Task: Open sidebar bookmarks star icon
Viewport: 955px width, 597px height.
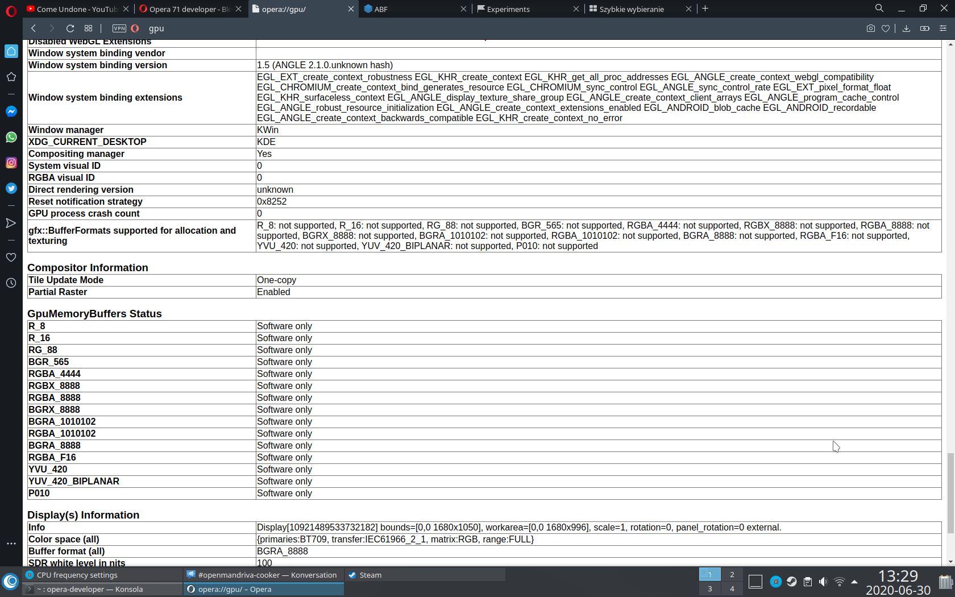Action: click(x=11, y=77)
